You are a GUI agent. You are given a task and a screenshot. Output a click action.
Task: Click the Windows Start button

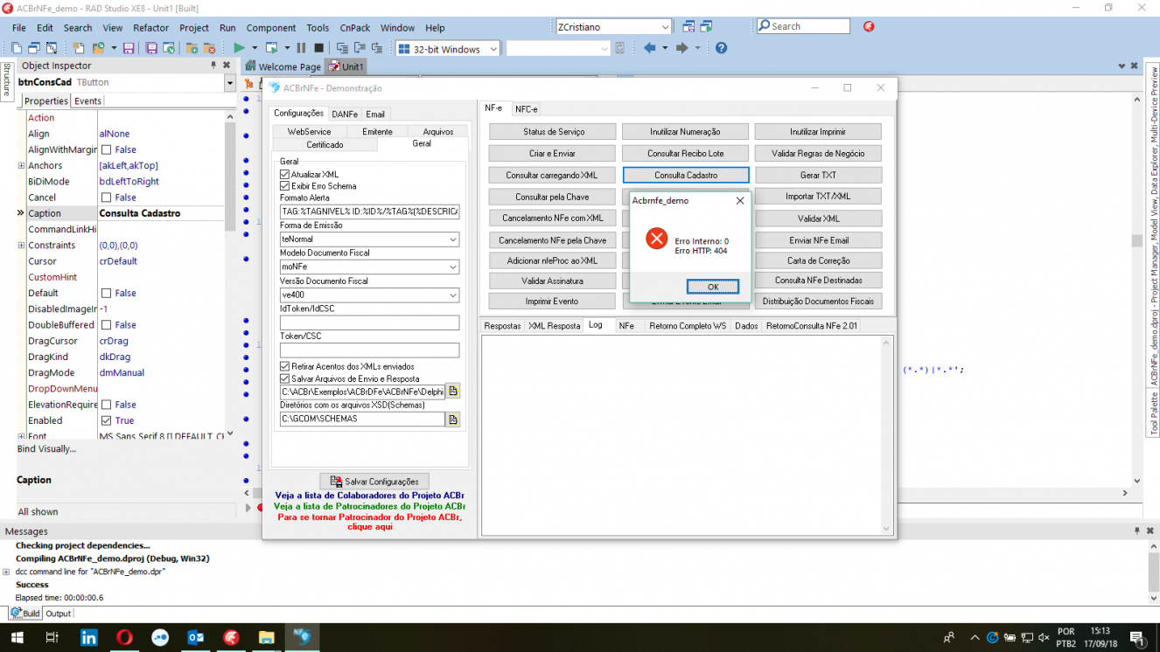(17, 637)
